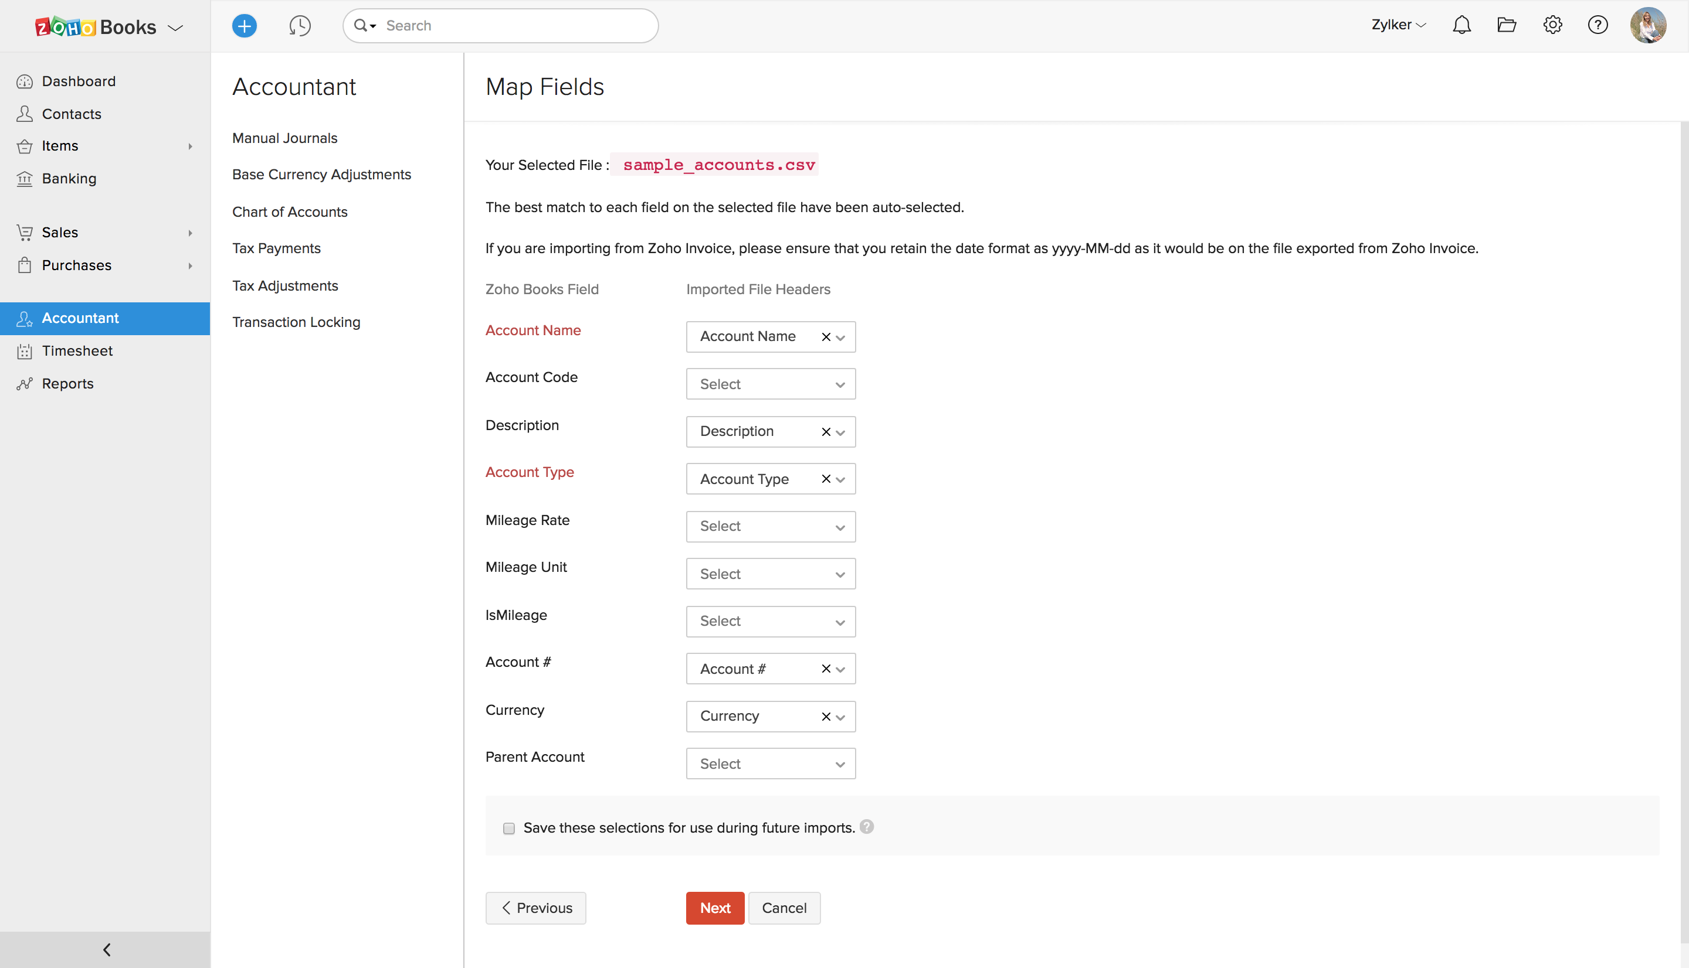
Task: Click the add new item plus icon
Action: tap(243, 26)
